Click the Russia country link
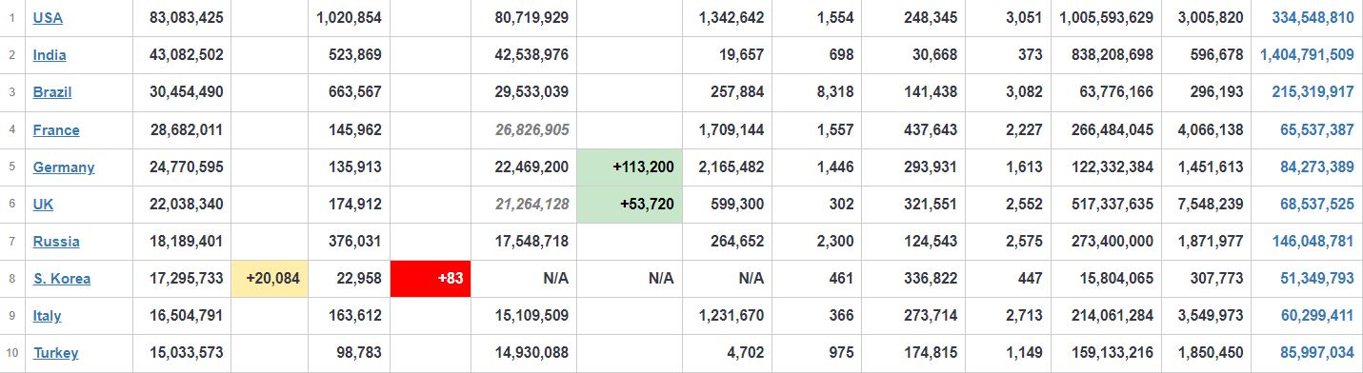 (x=56, y=242)
